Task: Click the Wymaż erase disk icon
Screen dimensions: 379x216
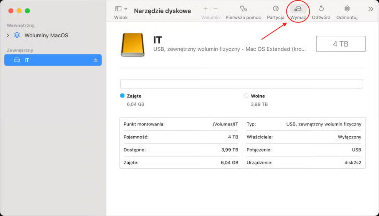Action: 298,9
